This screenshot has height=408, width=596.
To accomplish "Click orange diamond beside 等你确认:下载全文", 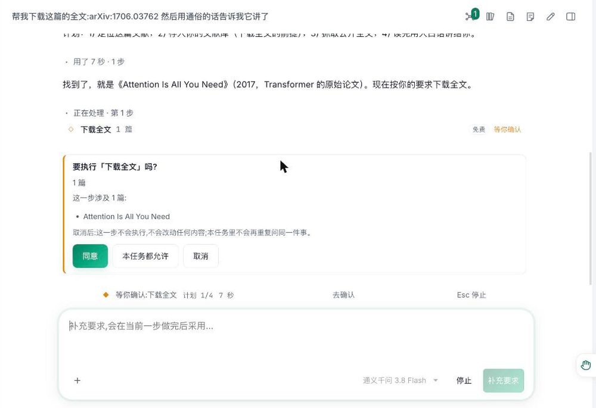I will point(106,294).
